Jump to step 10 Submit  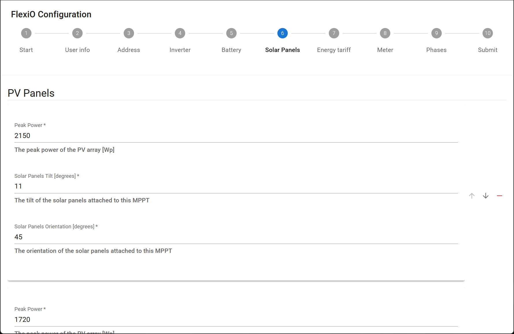tap(487, 33)
